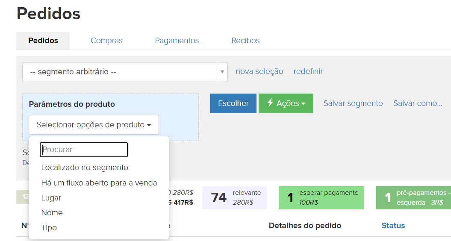Viewport: 451px width, 241px height.
Task: Open the Recibos tab
Action: coord(245,41)
